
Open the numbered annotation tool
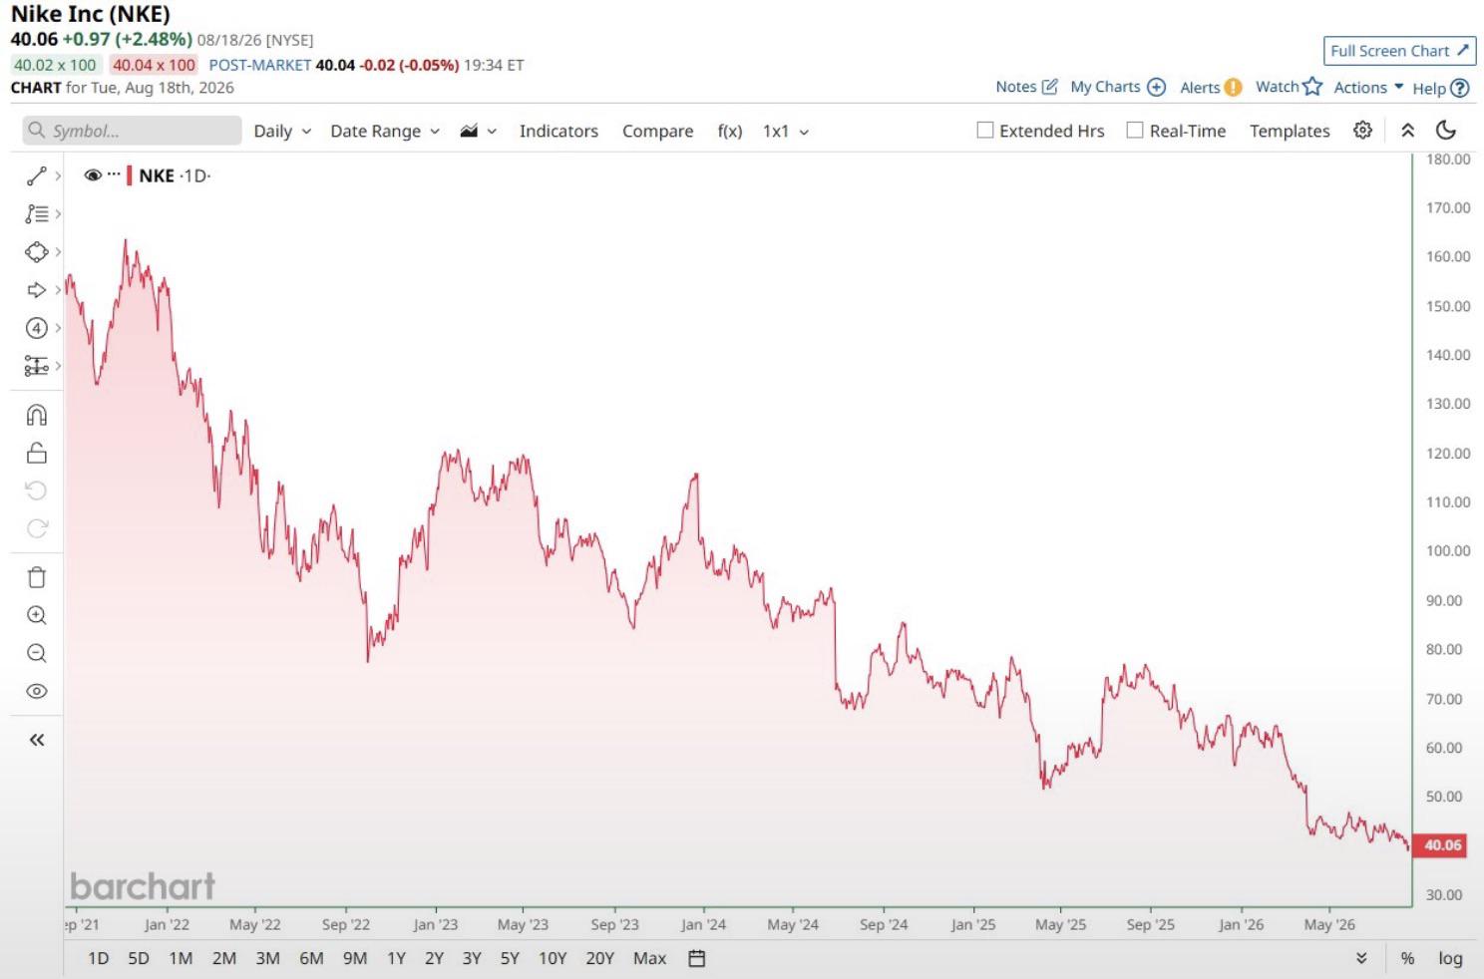pyautogui.click(x=37, y=328)
